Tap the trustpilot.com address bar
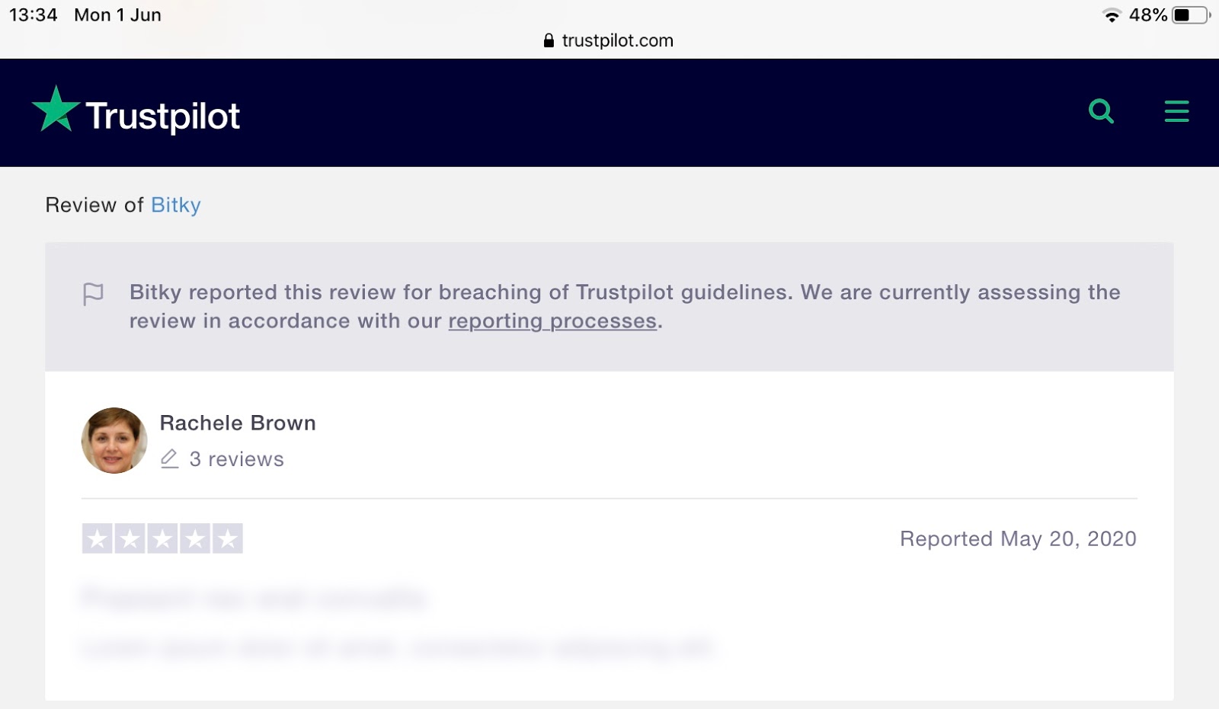 [609, 40]
